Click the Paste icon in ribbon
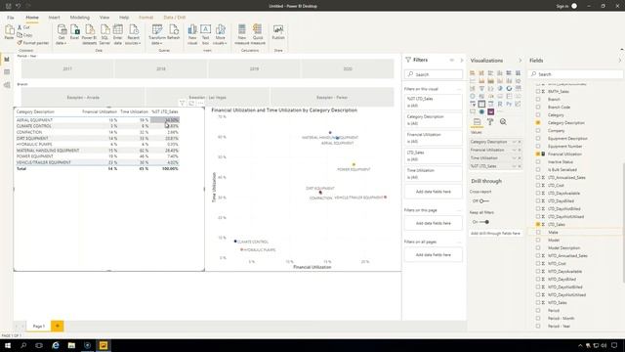Viewport: 625px width, 352px height. [x=9, y=31]
